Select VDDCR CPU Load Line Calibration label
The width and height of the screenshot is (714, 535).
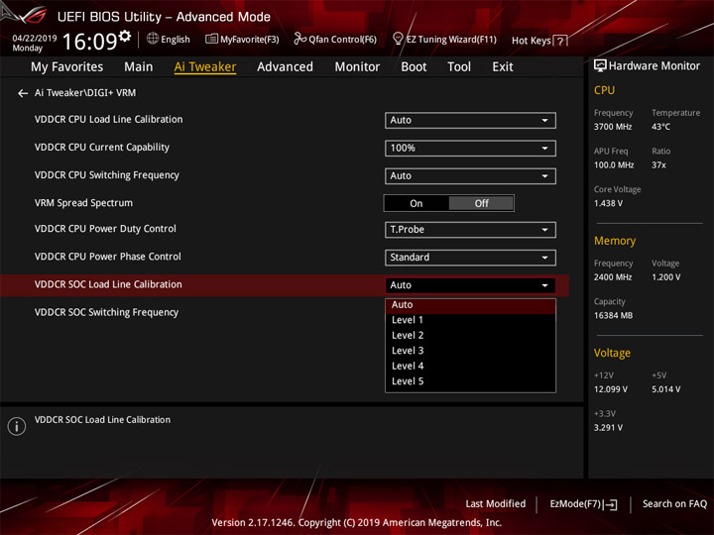pos(109,120)
